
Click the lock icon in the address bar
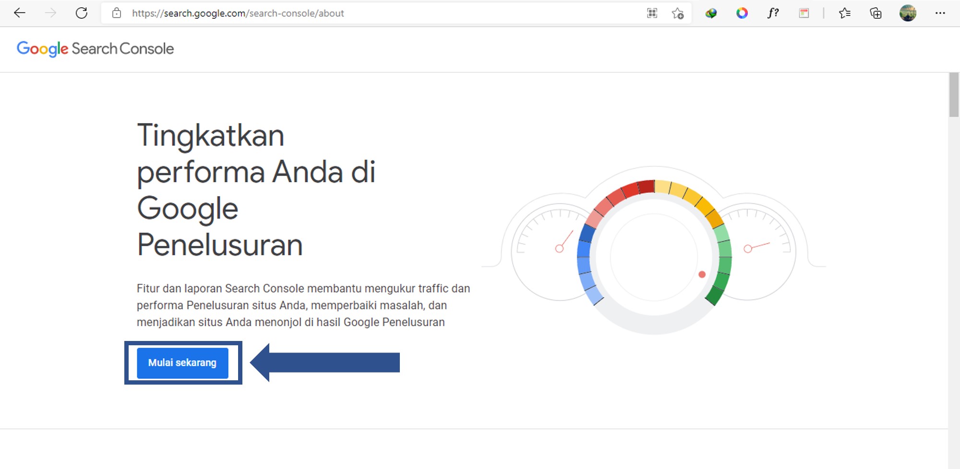click(x=117, y=13)
